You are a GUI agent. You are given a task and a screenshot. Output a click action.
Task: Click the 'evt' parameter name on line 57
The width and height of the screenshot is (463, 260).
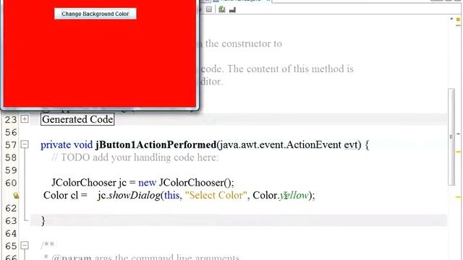pyautogui.click(x=351, y=144)
